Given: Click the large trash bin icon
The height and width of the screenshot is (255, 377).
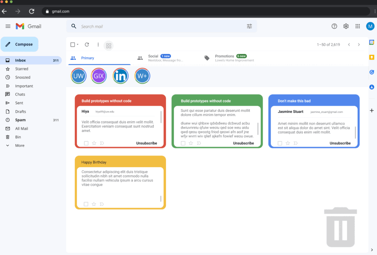Looking at the screenshot, I should coord(340,227).
